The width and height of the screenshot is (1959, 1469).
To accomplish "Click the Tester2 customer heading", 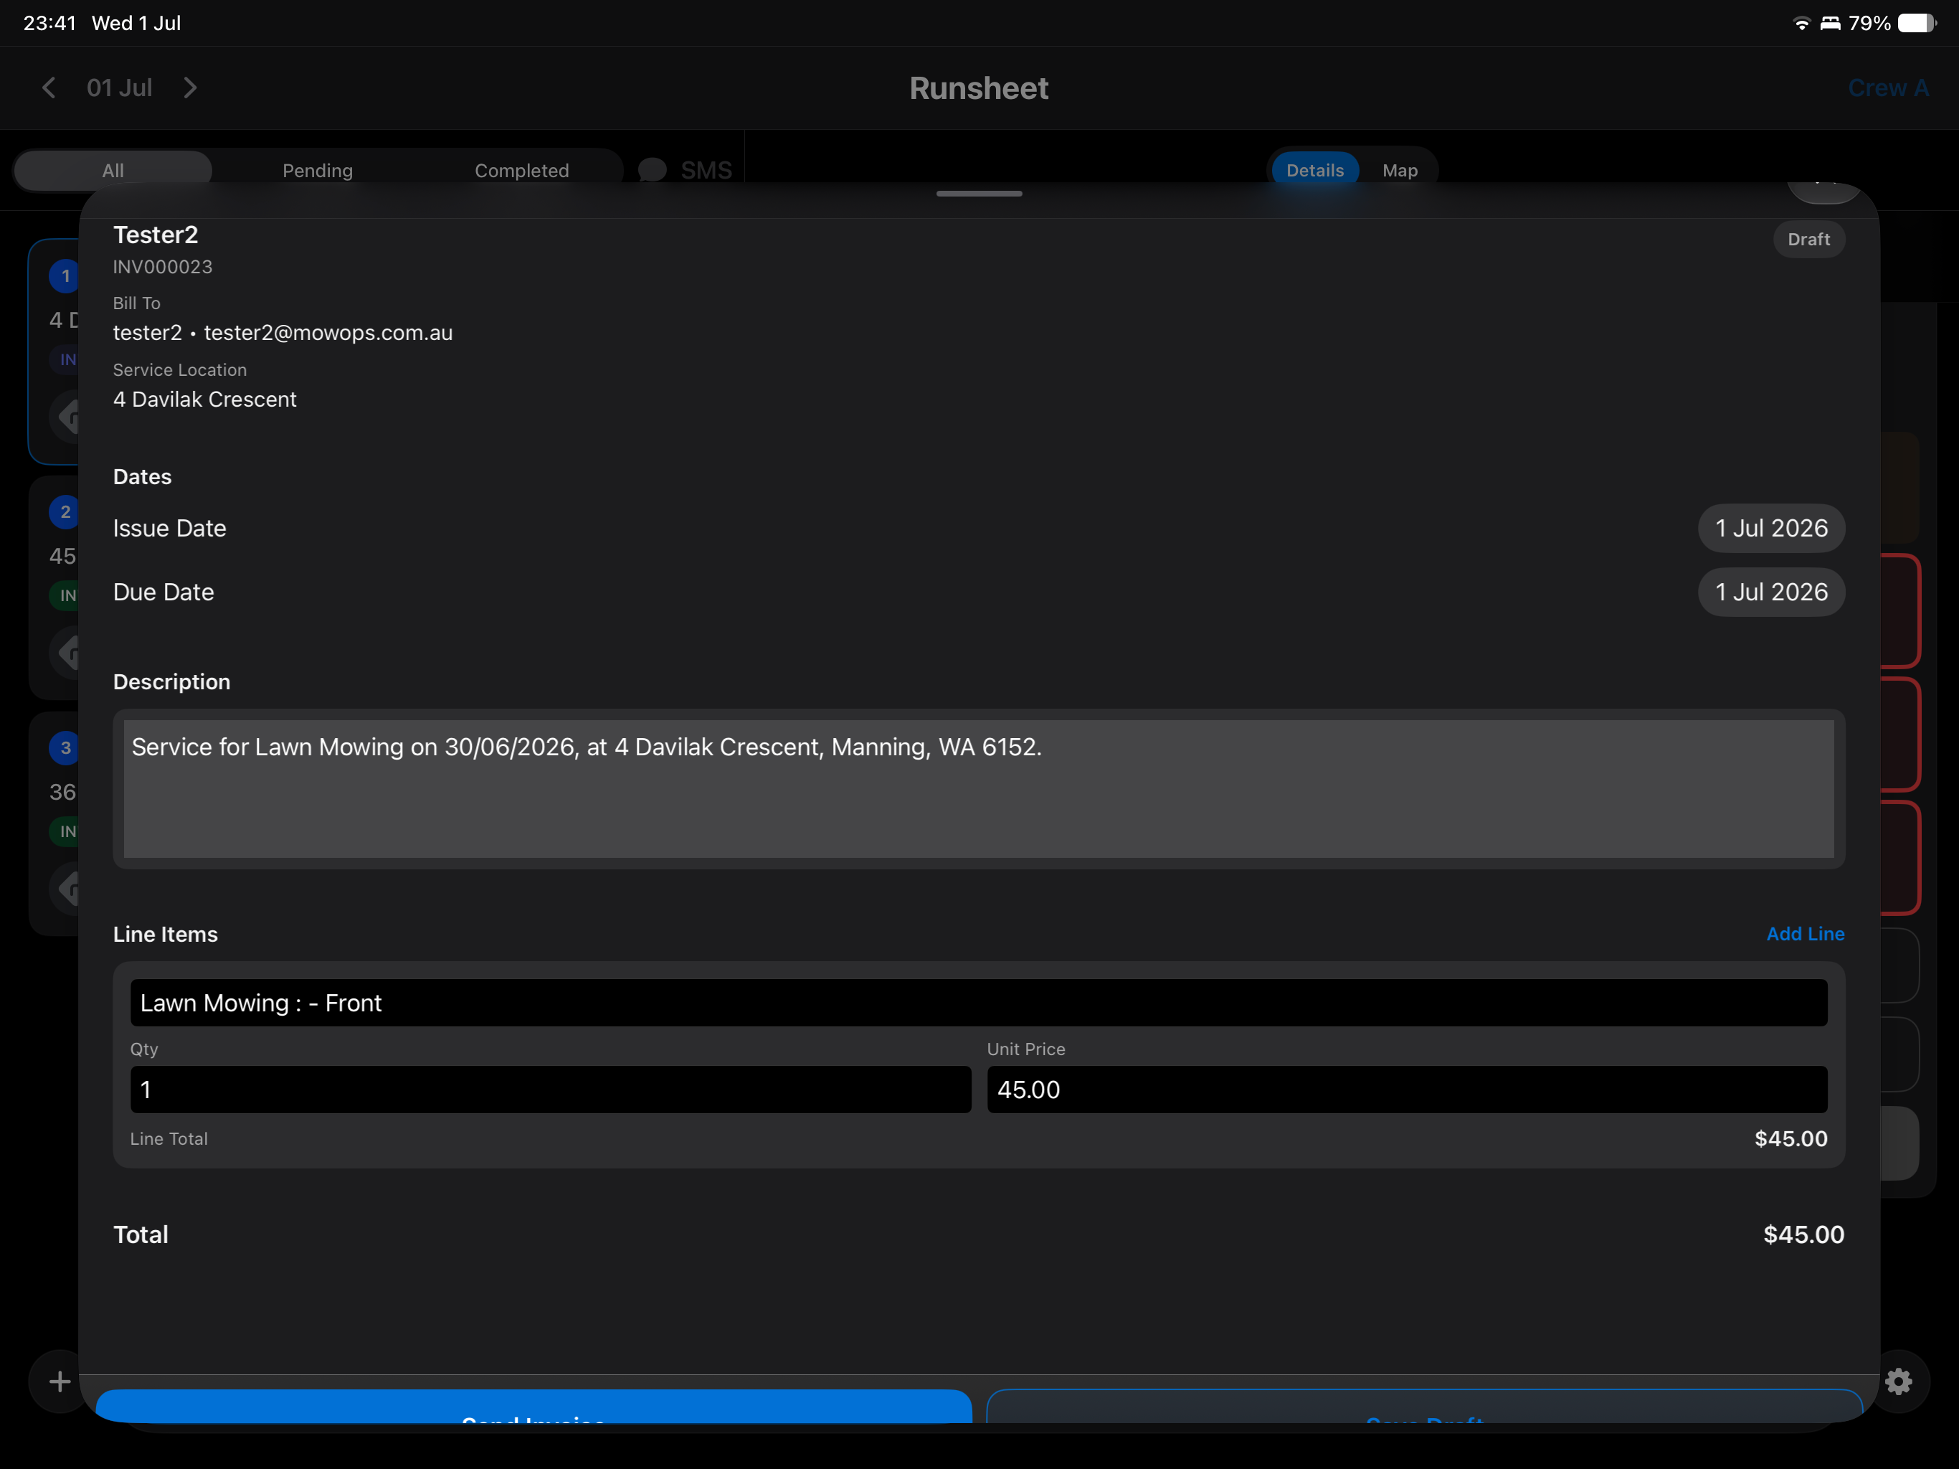I will pos(156,235).
